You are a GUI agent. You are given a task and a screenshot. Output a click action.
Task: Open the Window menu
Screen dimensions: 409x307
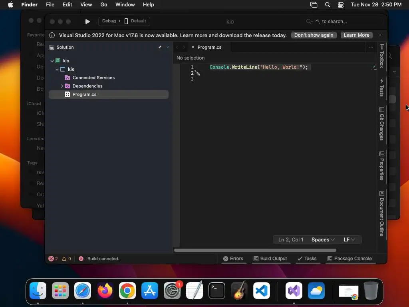point(125,5)
